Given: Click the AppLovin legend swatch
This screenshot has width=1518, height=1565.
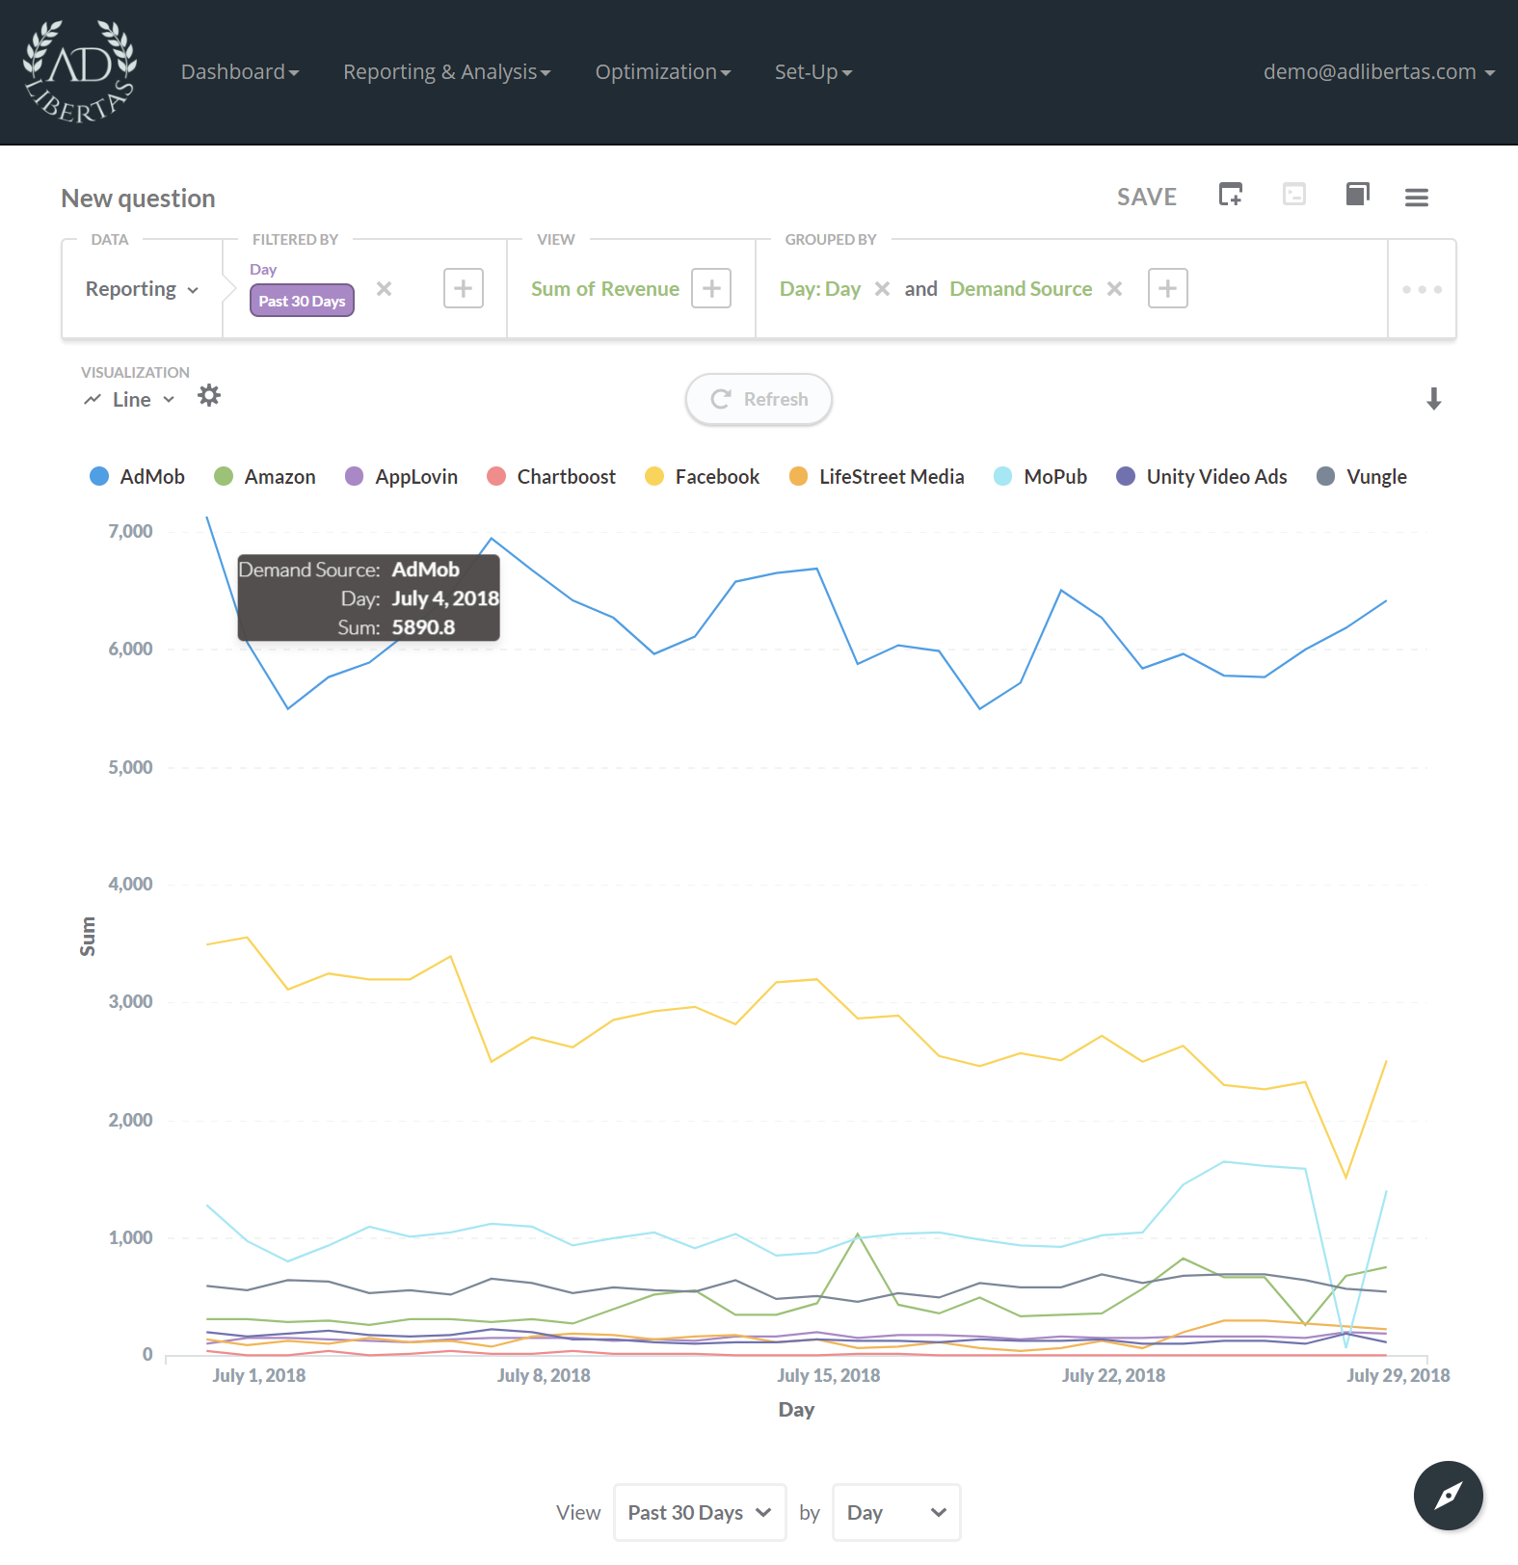Looking at the screenshot, I should 354,476.
